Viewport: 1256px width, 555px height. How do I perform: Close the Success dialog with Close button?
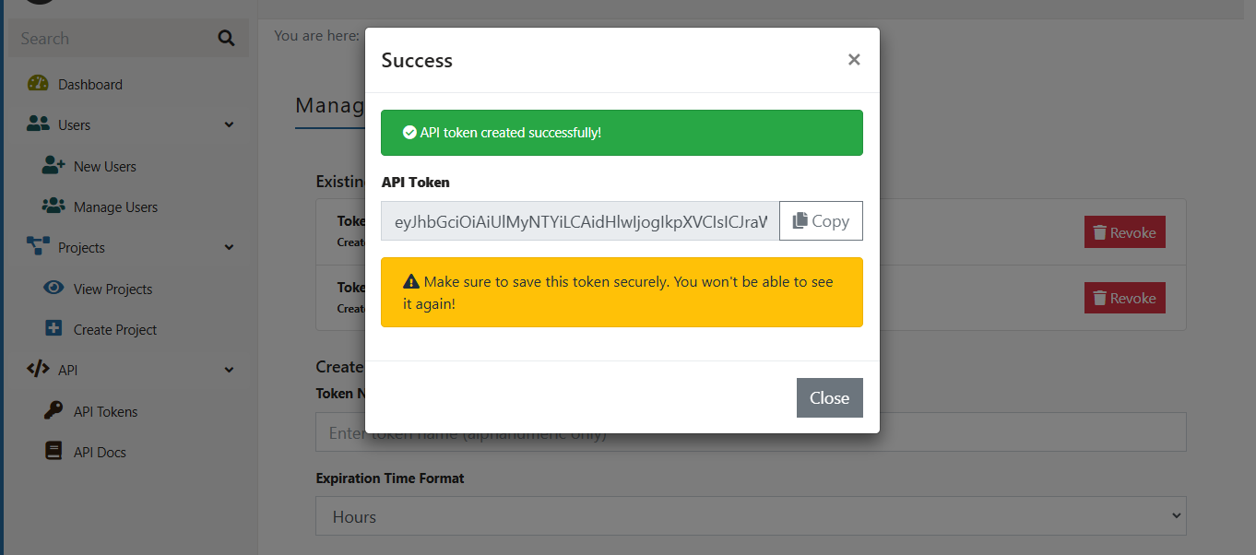830,397
